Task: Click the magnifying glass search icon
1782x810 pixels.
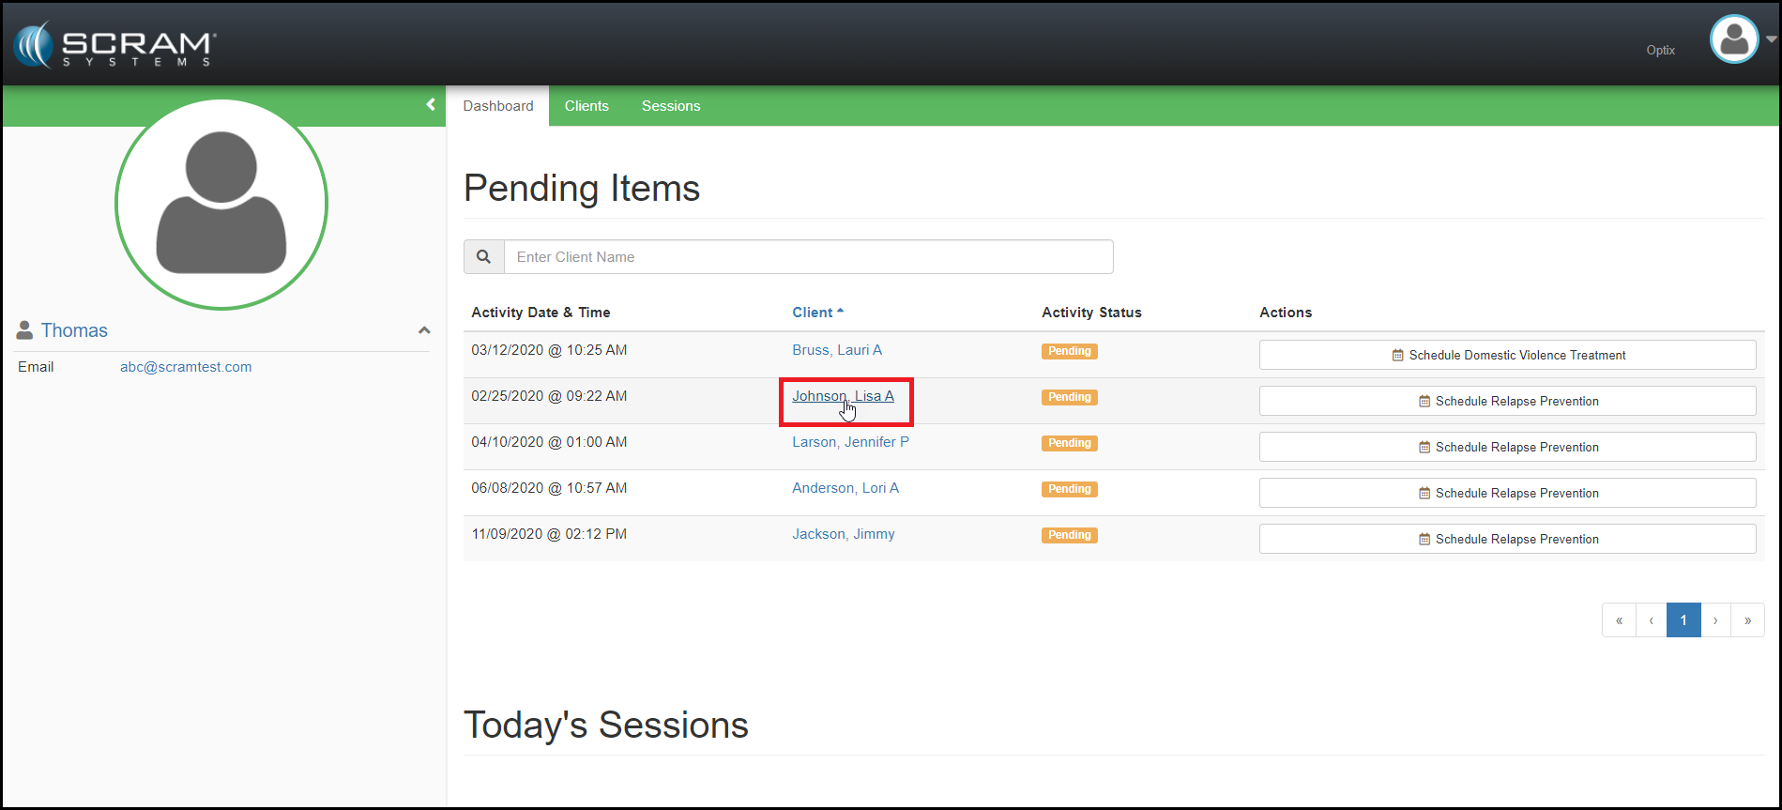Action: (x=484, y=257)
